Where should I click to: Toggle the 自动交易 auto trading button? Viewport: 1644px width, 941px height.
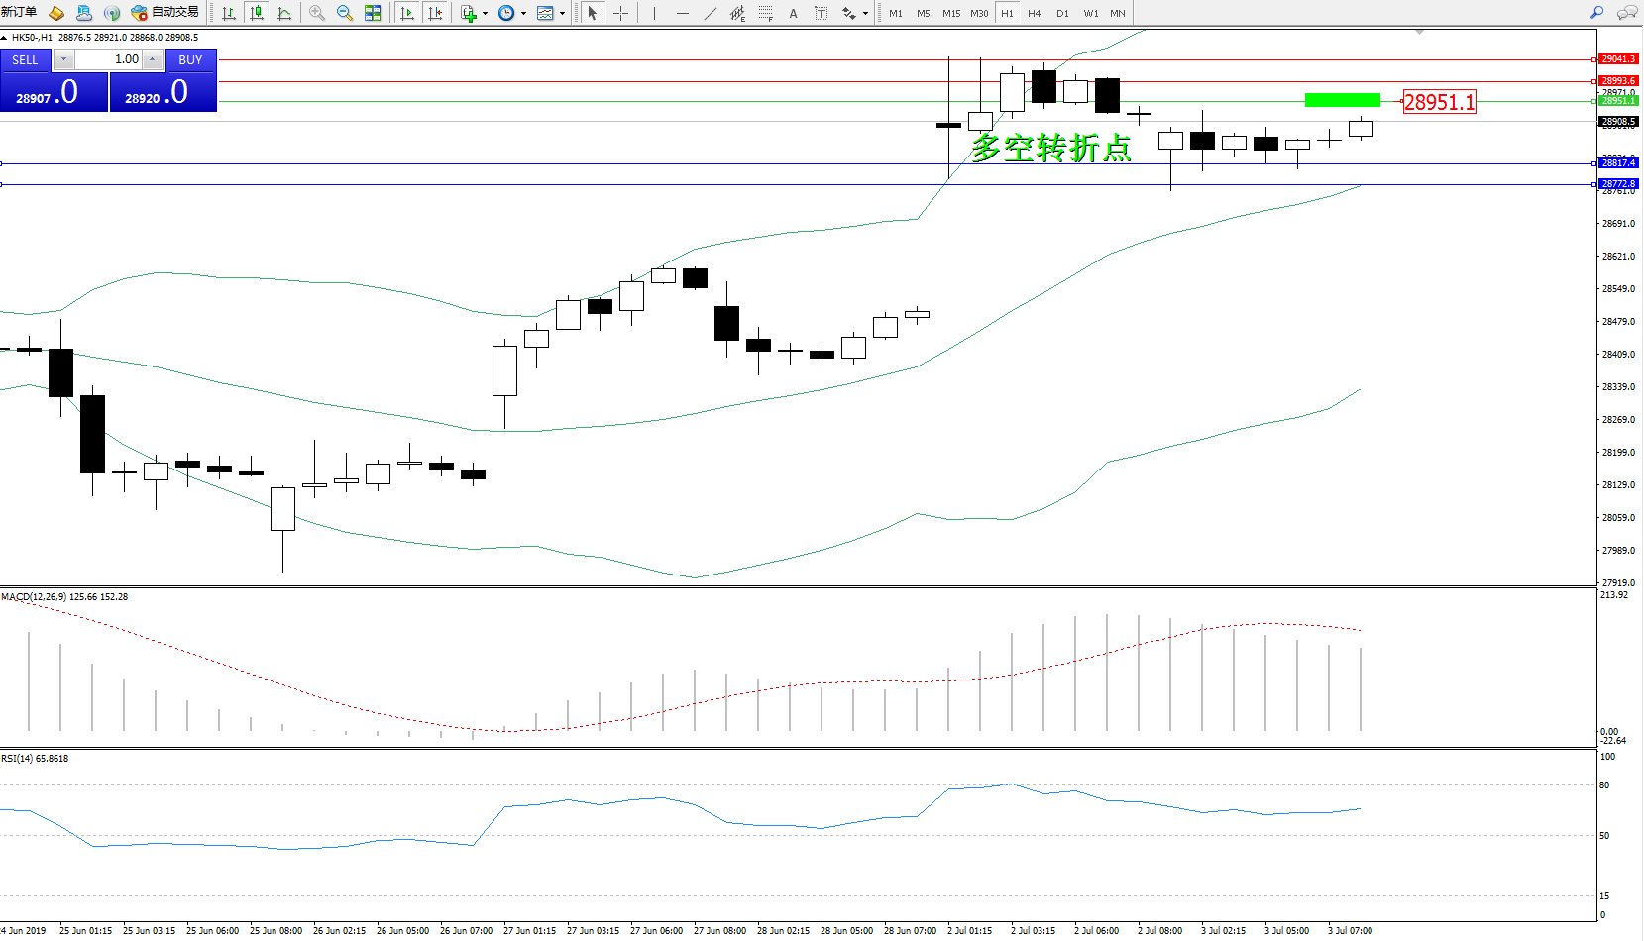pyautogui.click(x=165, y=13)
